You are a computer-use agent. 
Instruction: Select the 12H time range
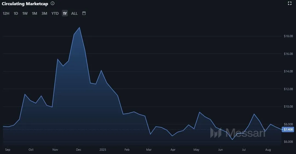coord(6,13)
